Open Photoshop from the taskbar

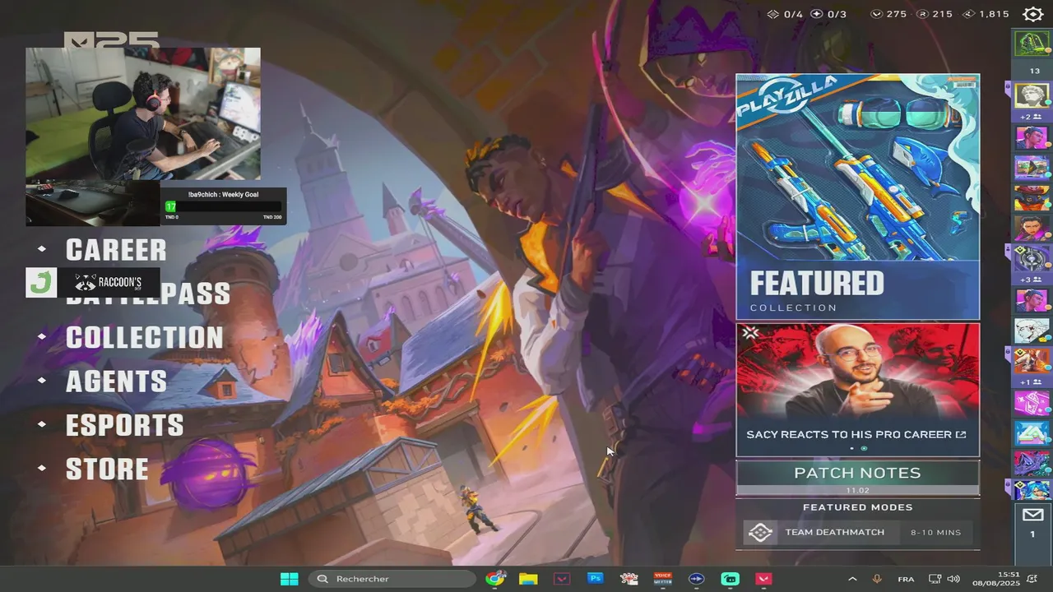point(596,579)
